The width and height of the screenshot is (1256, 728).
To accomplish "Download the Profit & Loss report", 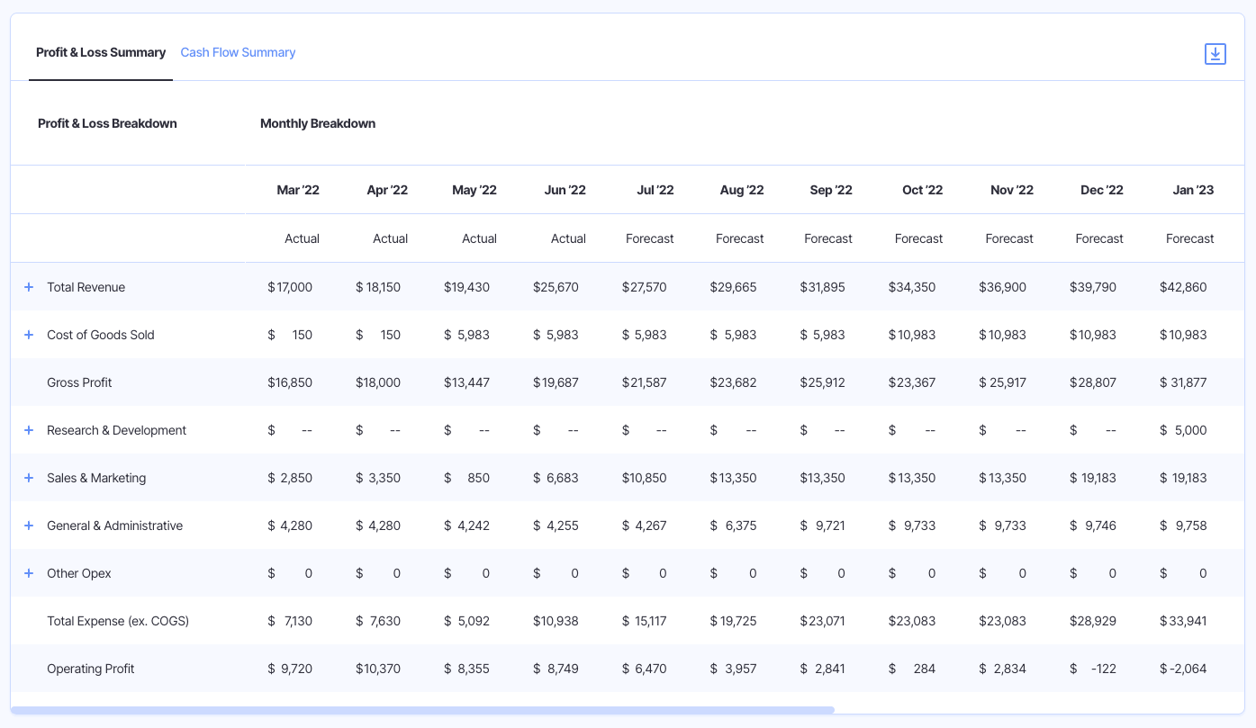I will click(1215, 53).
